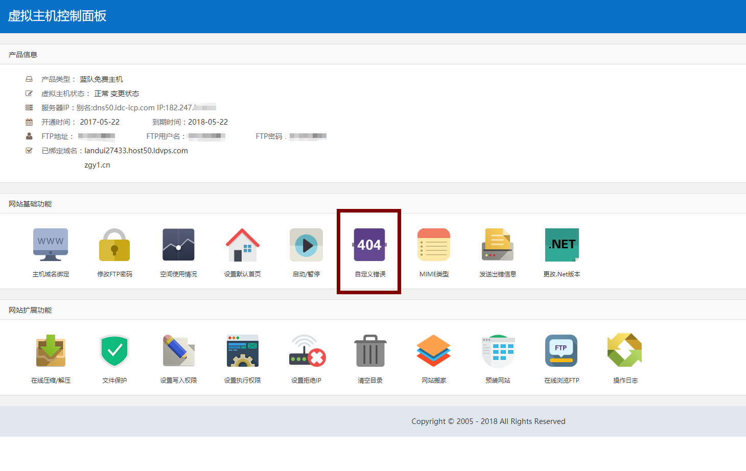Image resolution: width=746 pixels, height=471 pixels.
Task: Open the 主机域名绑定 WWW icon
Action: (x=51, y=245)
